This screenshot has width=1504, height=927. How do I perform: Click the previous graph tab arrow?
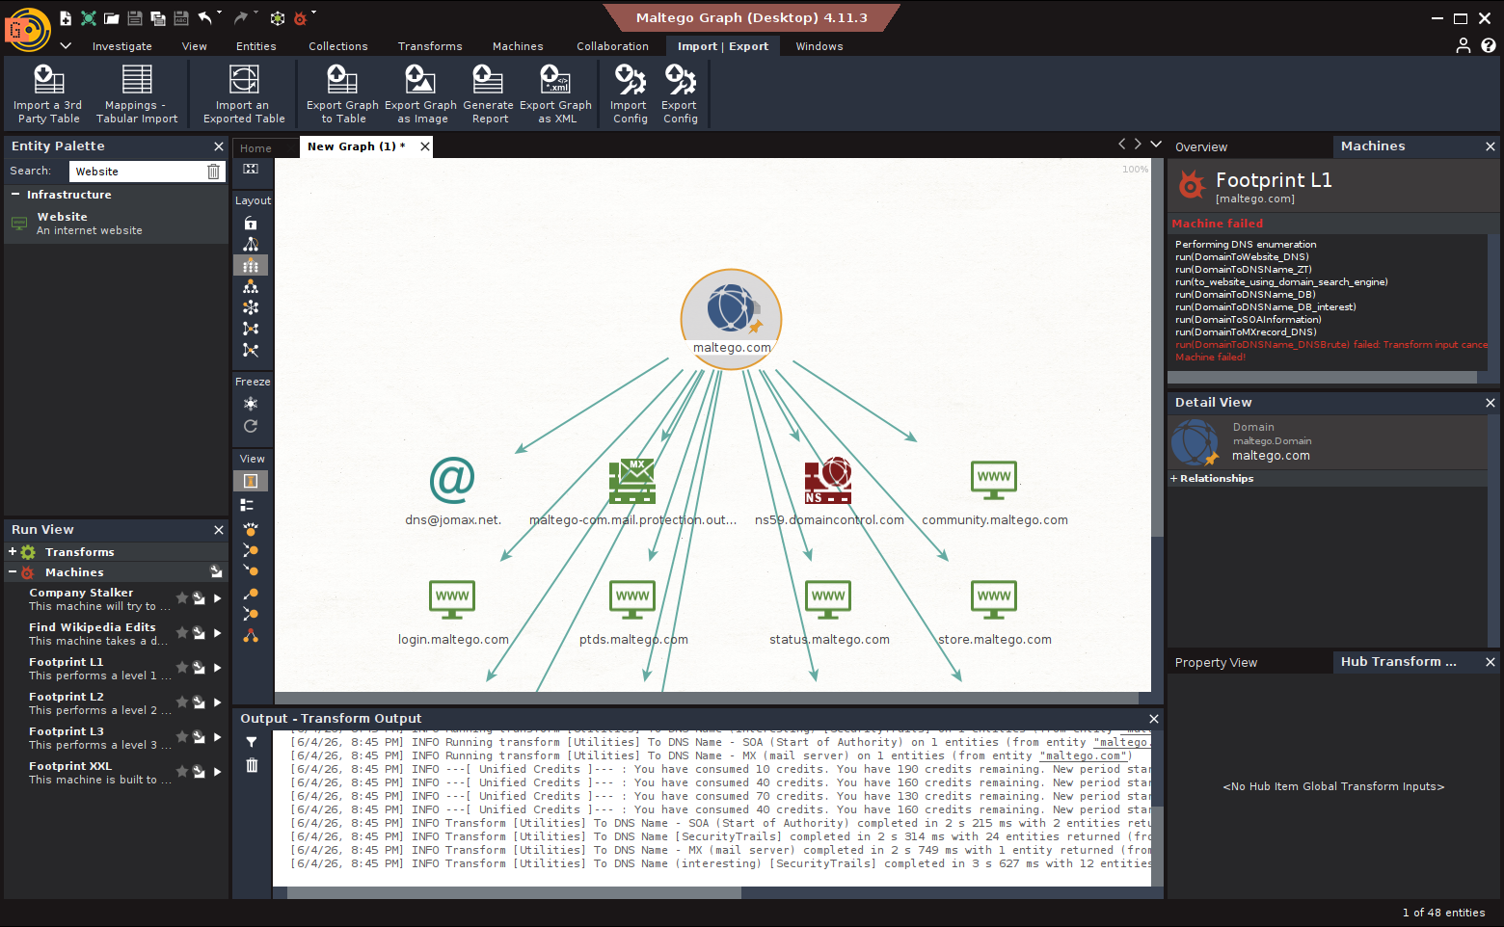click(1121, 144)
